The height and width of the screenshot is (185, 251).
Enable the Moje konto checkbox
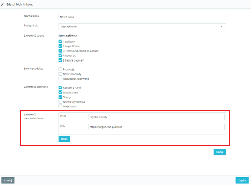(60, 106)
